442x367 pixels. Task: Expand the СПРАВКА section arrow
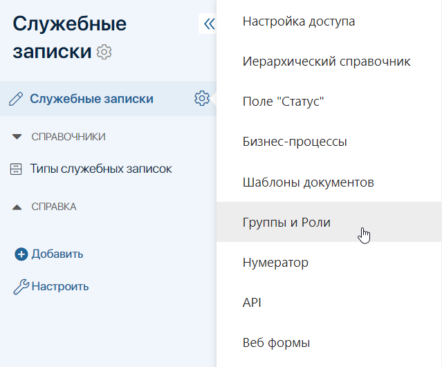click(17, 207)
